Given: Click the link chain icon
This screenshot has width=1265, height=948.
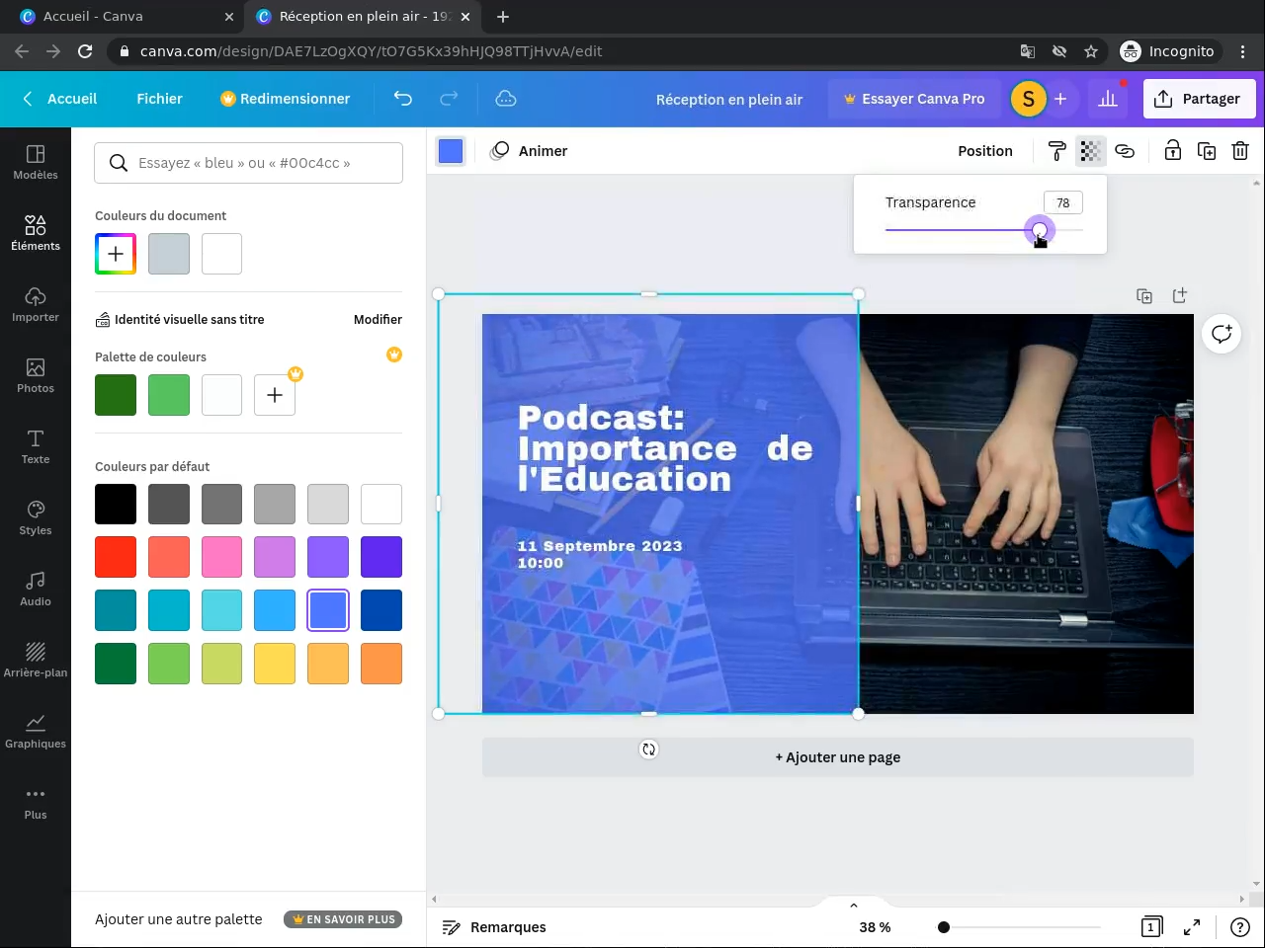Looking at the screenshot, I should (1125, 151).
